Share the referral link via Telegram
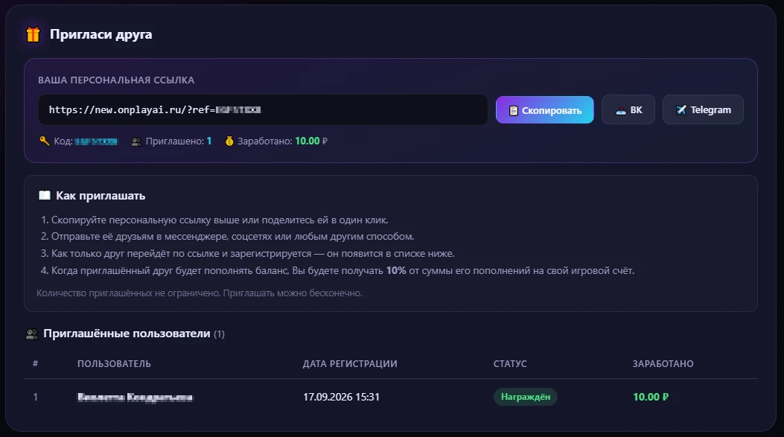This screenshot has height=437, width=784. 703,109
